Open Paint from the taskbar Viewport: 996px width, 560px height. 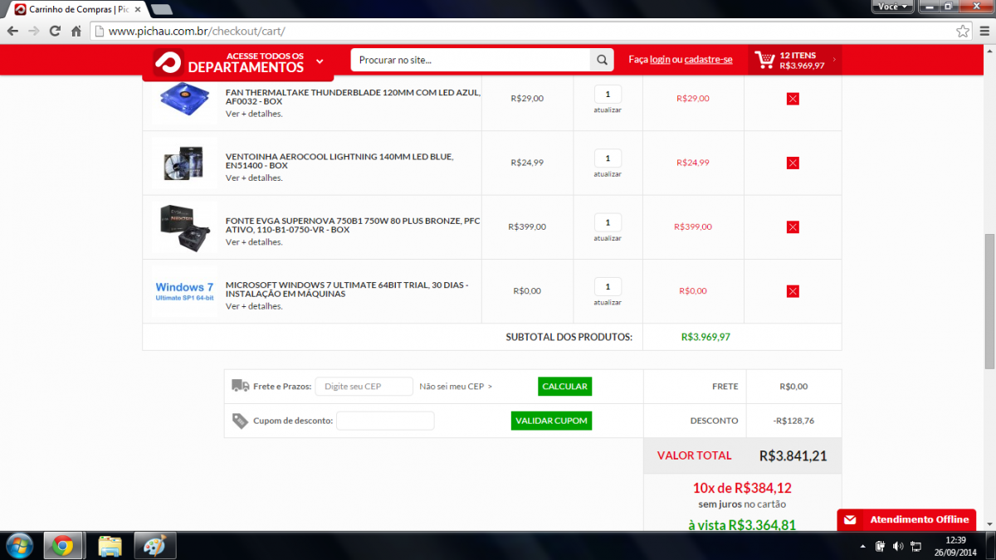(155, 546)
